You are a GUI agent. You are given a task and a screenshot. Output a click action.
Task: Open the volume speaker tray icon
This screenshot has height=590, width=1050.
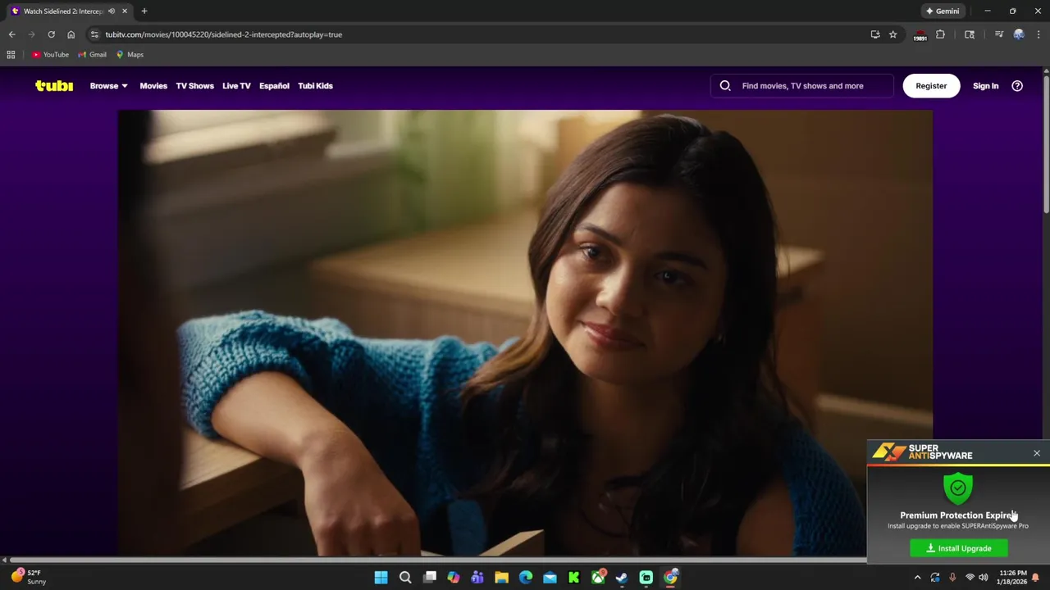pyautogui.click(x=984, y=578)
